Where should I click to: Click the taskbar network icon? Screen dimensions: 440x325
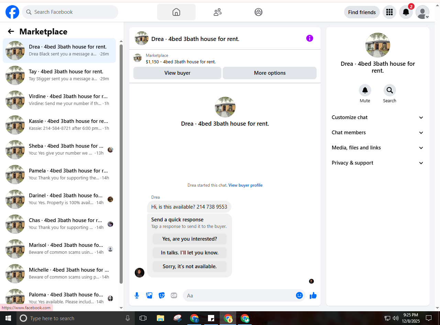pyautogui.click(x=387, y=318)
